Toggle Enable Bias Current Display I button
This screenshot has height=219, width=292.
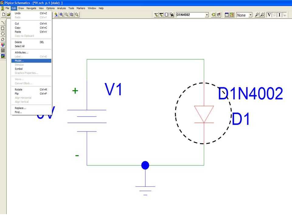279,15
